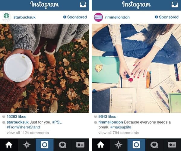Viewport: 181px width, 151px height.
Task: View all 1124 comments
Action: pyautogui.click(x=28, y=133)
